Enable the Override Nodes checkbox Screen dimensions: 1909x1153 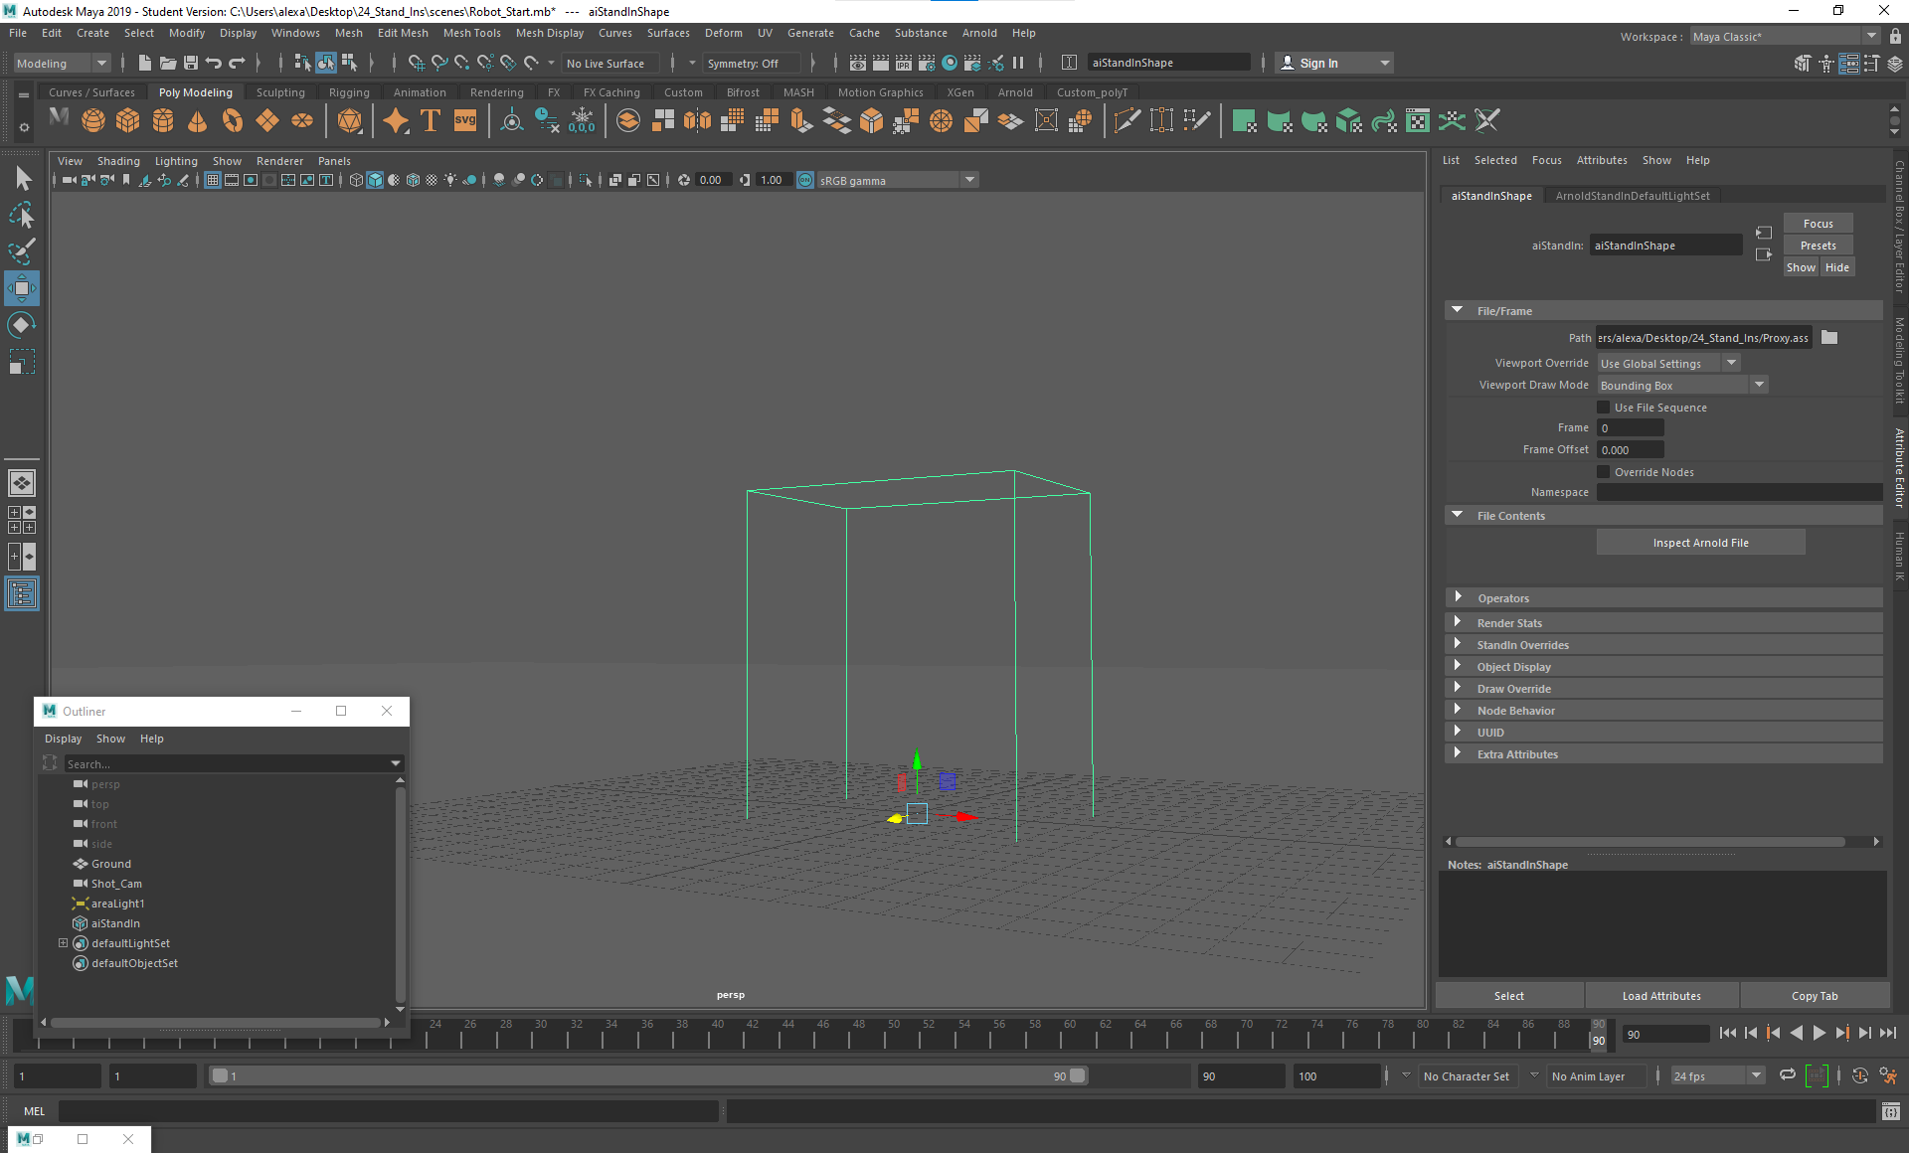tap(1603, 471)
